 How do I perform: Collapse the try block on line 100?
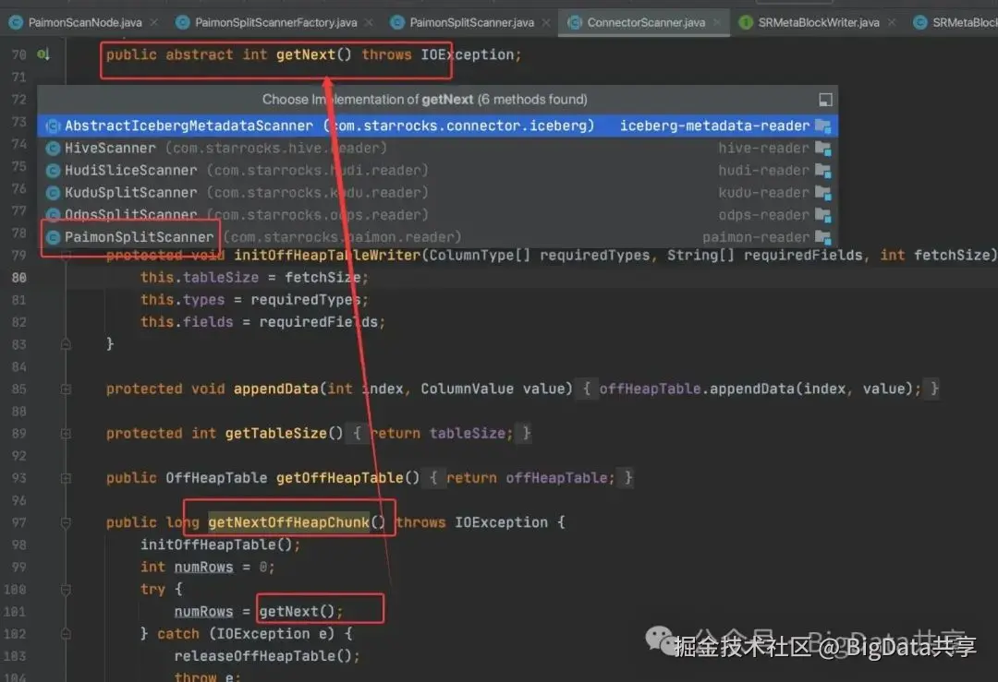(x=66, y=589)
